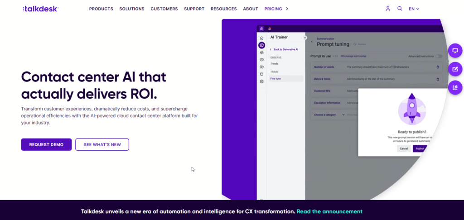This screenshot has width=464, height=220.
Task: Click Publish in the Ready to publish dialog
Action: [420, 148]
